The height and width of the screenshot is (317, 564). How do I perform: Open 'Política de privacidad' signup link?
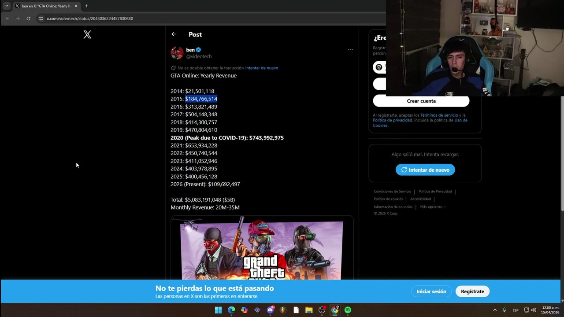(x=393, y=120)
